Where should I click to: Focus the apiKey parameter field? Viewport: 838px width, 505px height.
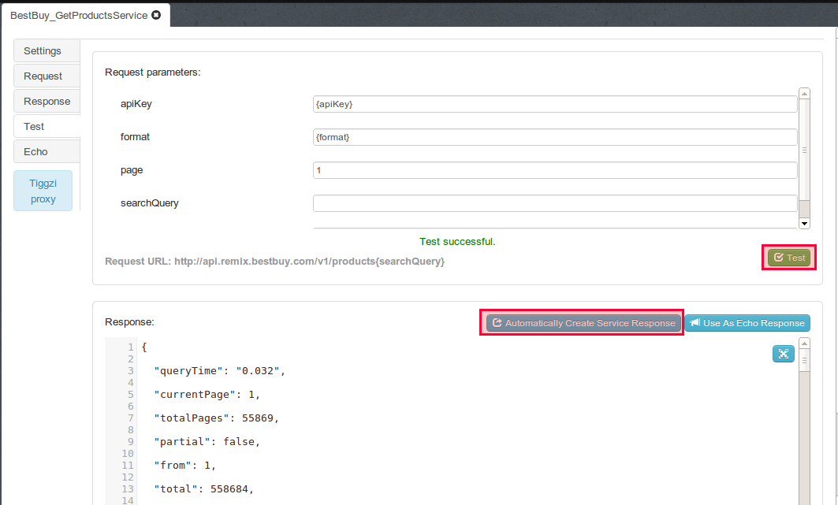555,104
